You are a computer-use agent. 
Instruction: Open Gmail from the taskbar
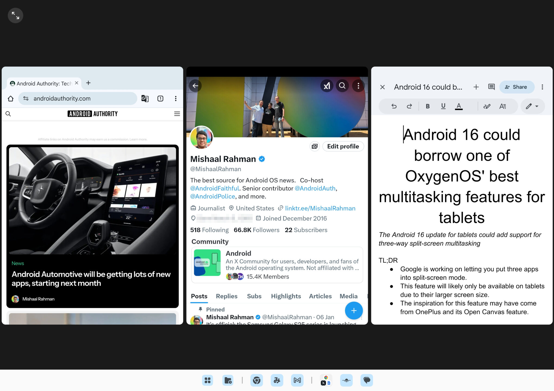297,380
